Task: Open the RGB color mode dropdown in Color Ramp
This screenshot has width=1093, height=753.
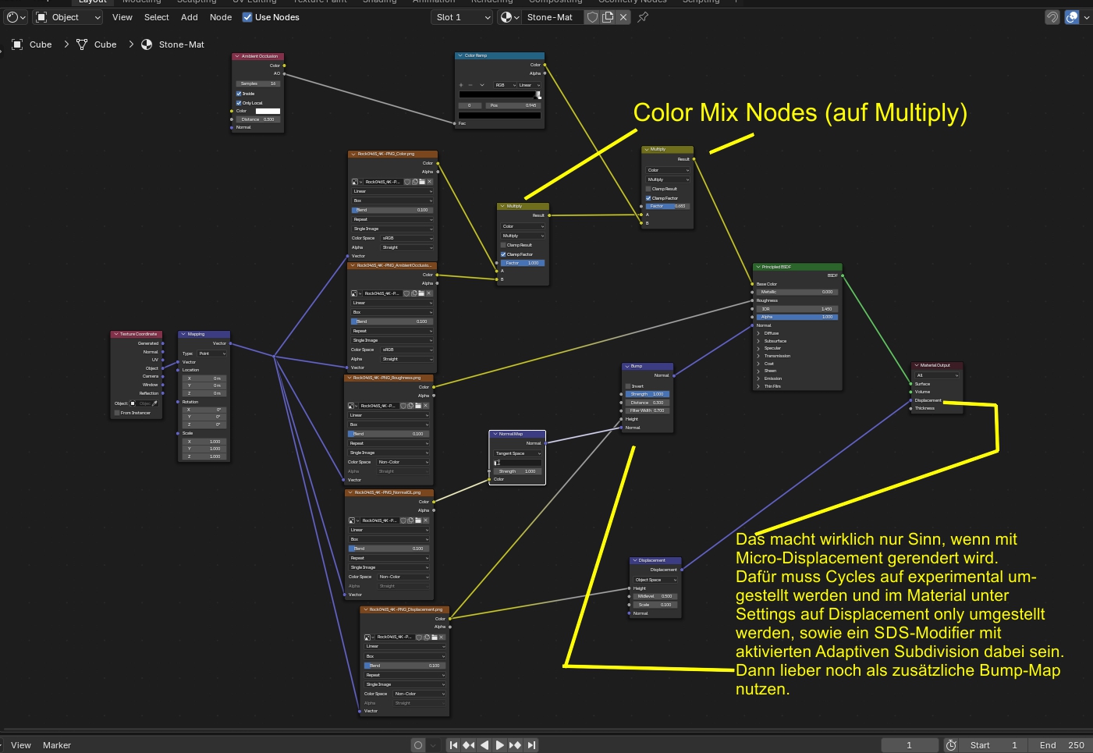Action: click(504, 85)
